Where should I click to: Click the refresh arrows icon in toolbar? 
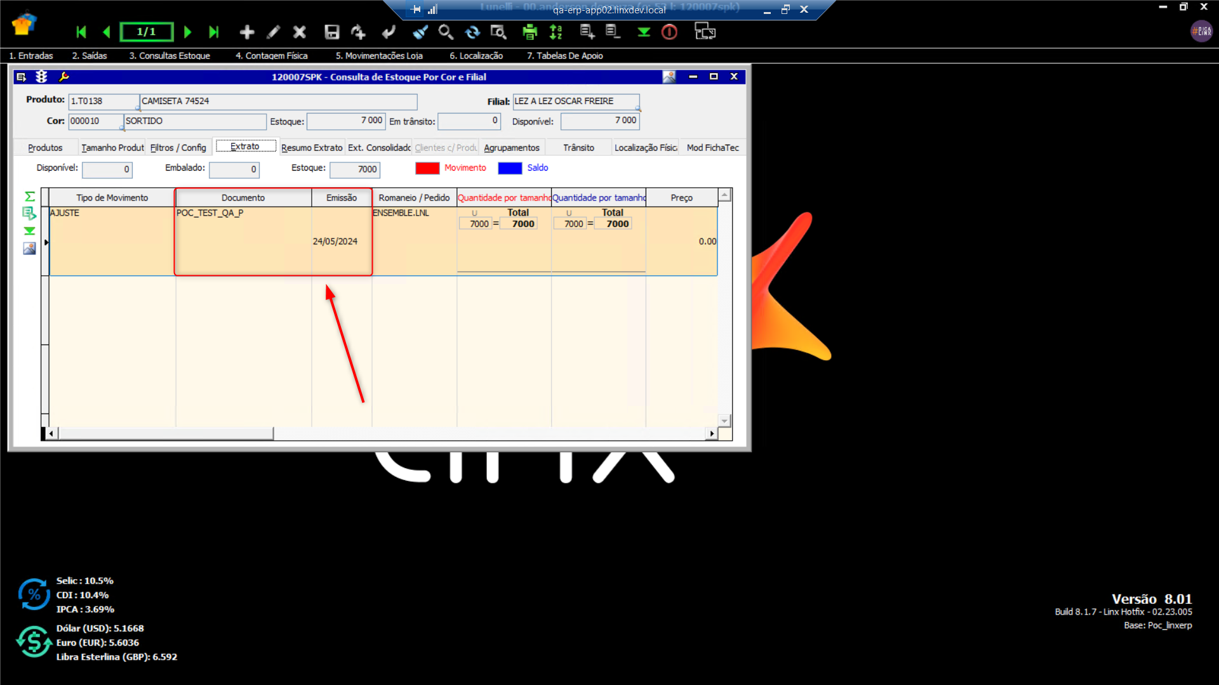(472, 32)
